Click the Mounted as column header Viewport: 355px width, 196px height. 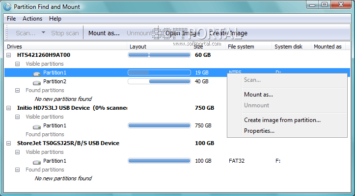click(x=328, y=47)
